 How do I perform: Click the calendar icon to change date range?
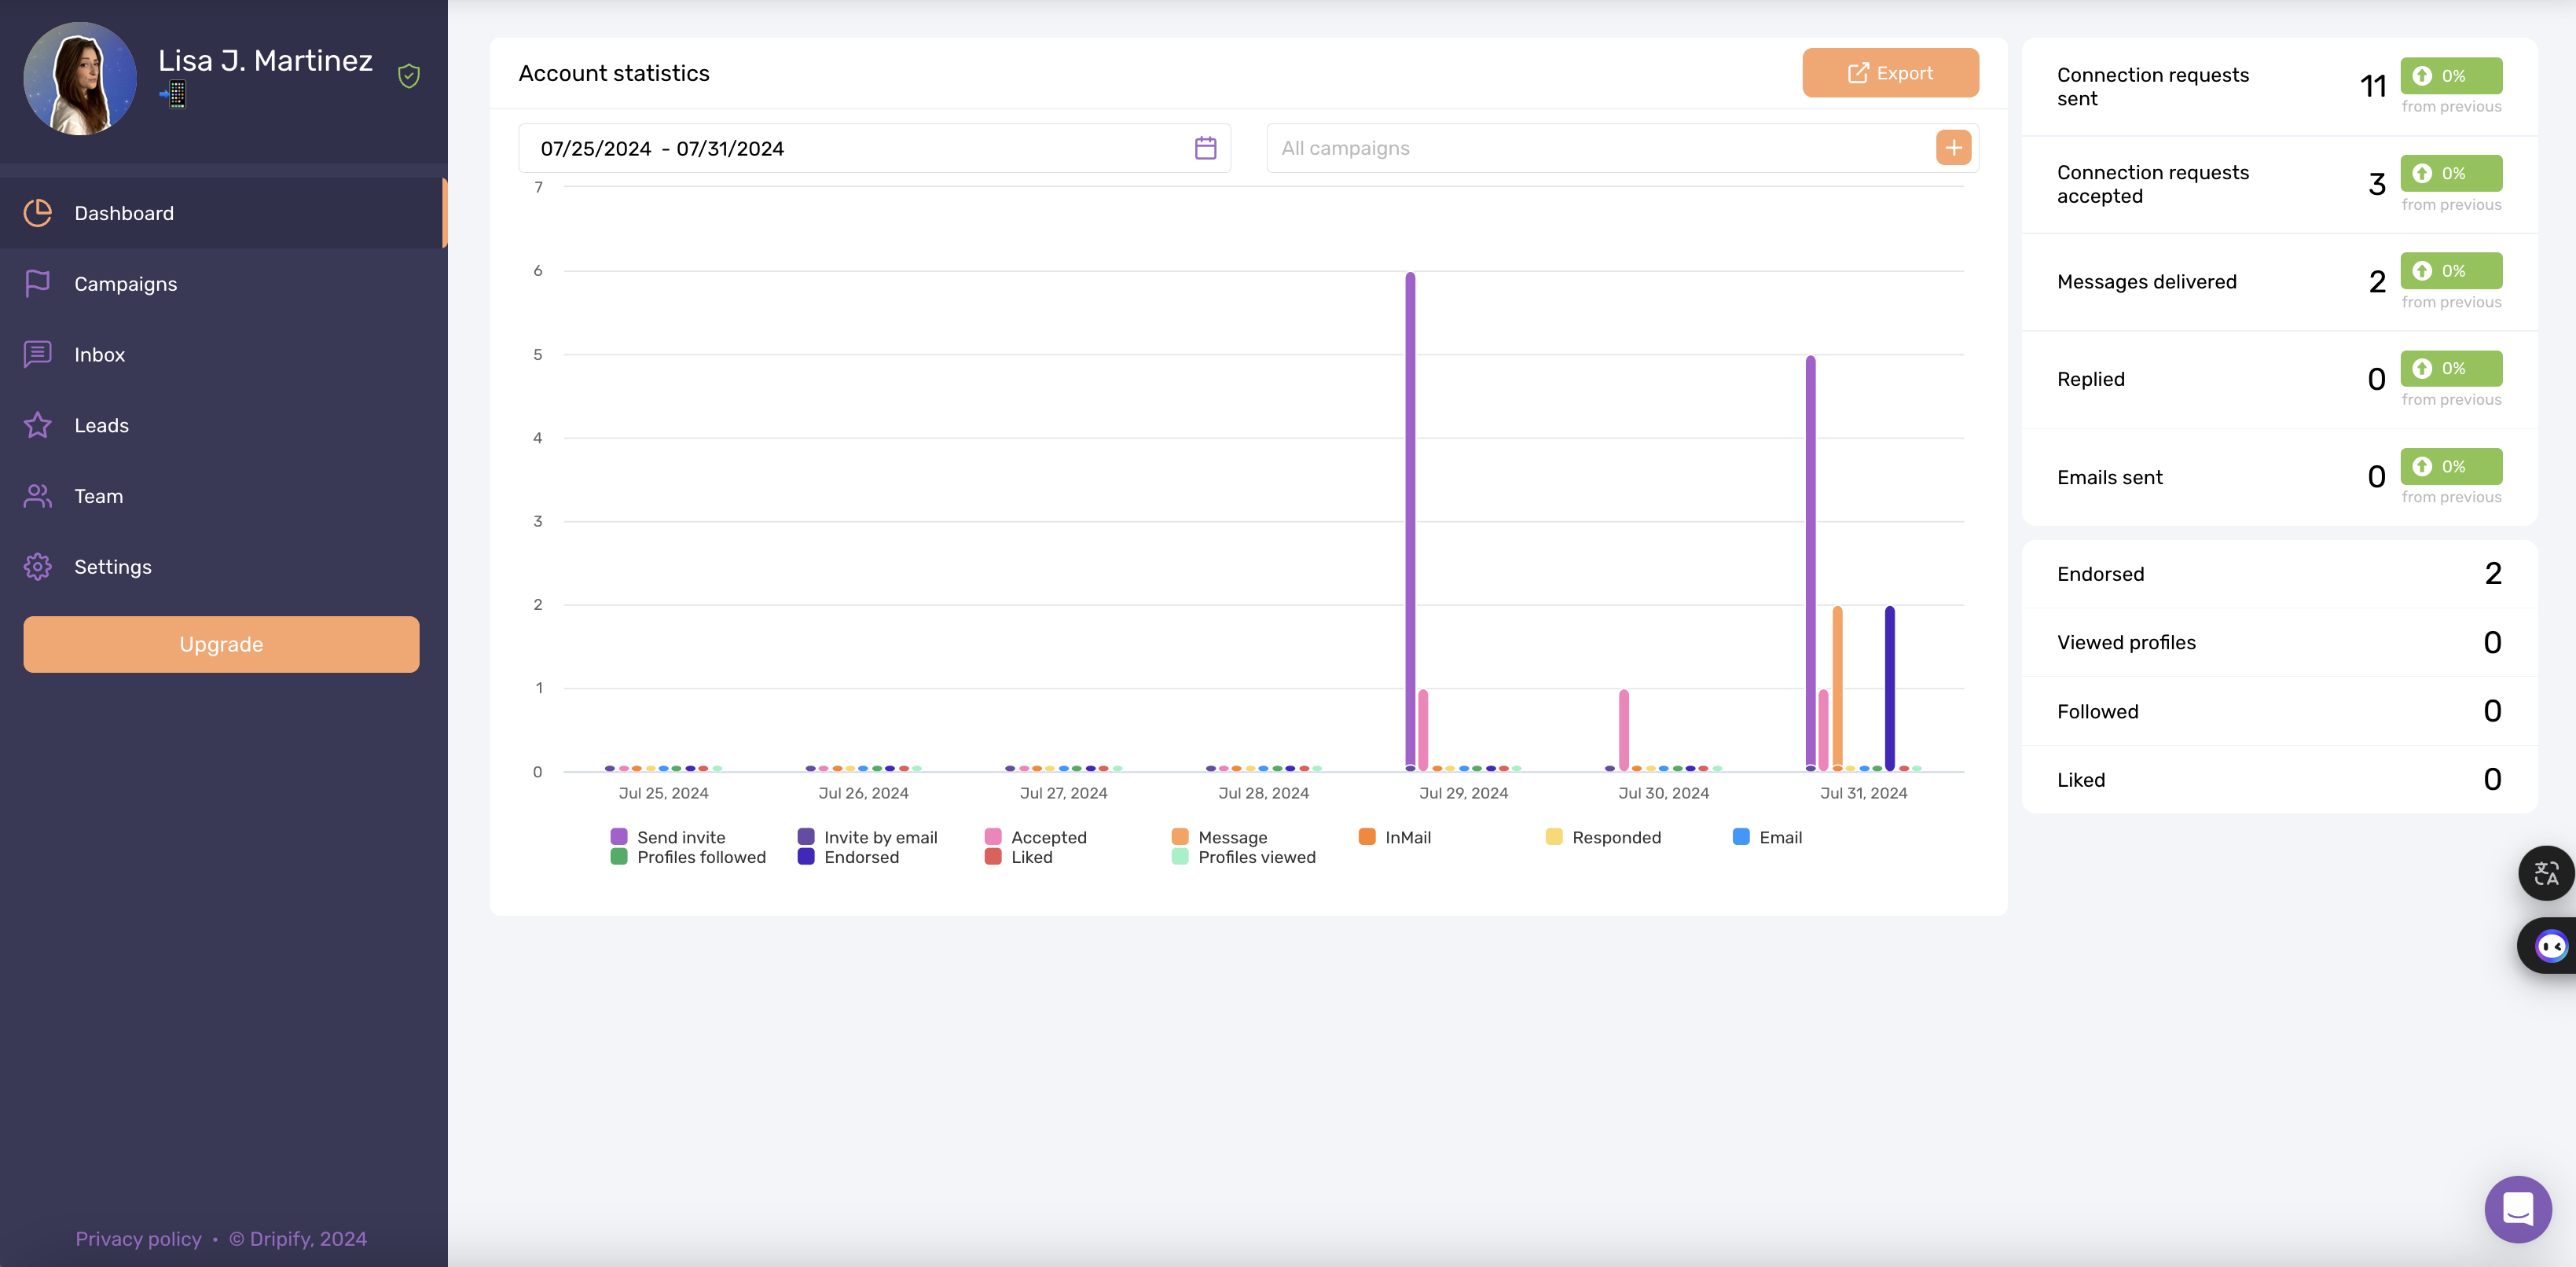click(1204, 148)
